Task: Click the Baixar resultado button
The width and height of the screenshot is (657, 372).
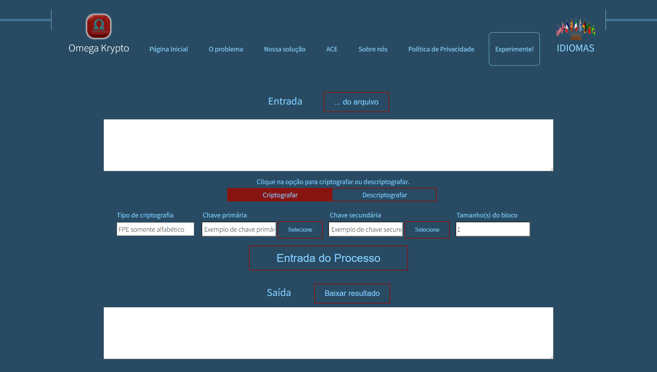Action: click(352, 294)
